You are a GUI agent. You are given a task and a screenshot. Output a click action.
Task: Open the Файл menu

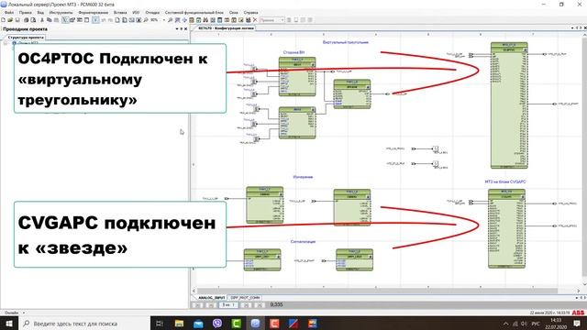click(x=9, y=12)
